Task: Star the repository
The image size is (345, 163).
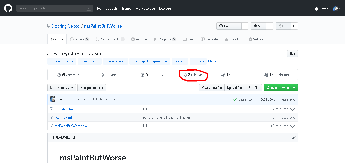Action: [259, 26]
